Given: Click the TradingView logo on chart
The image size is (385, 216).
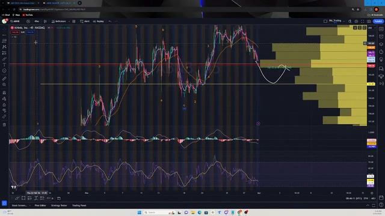Looking at the screenshot, I should pyautogui.click(x=14, y=187).
